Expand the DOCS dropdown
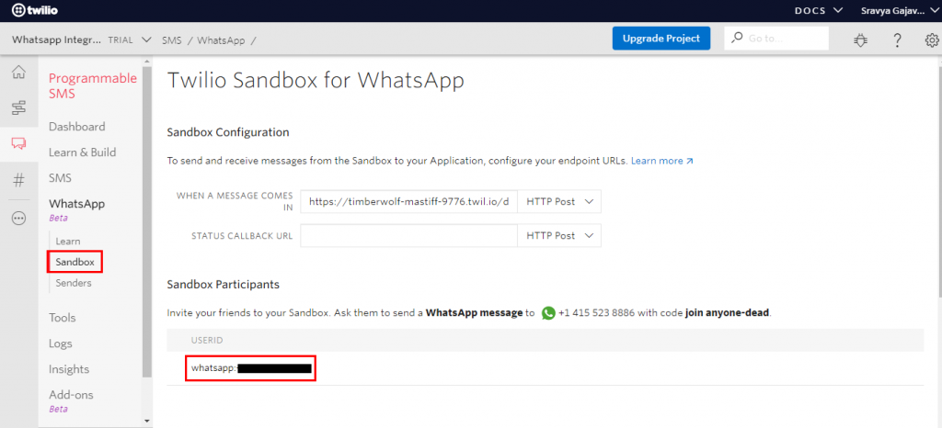Screen dimensions: 942x428 tap(819, 11)
